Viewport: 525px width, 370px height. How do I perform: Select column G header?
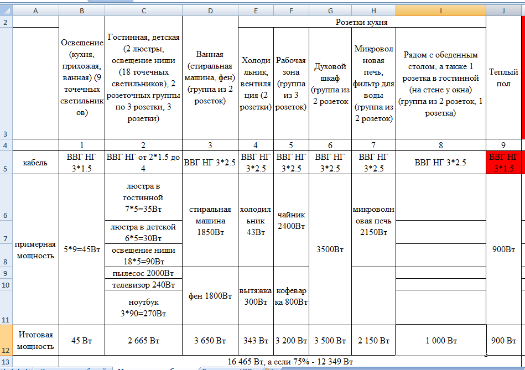pos(330,11)
